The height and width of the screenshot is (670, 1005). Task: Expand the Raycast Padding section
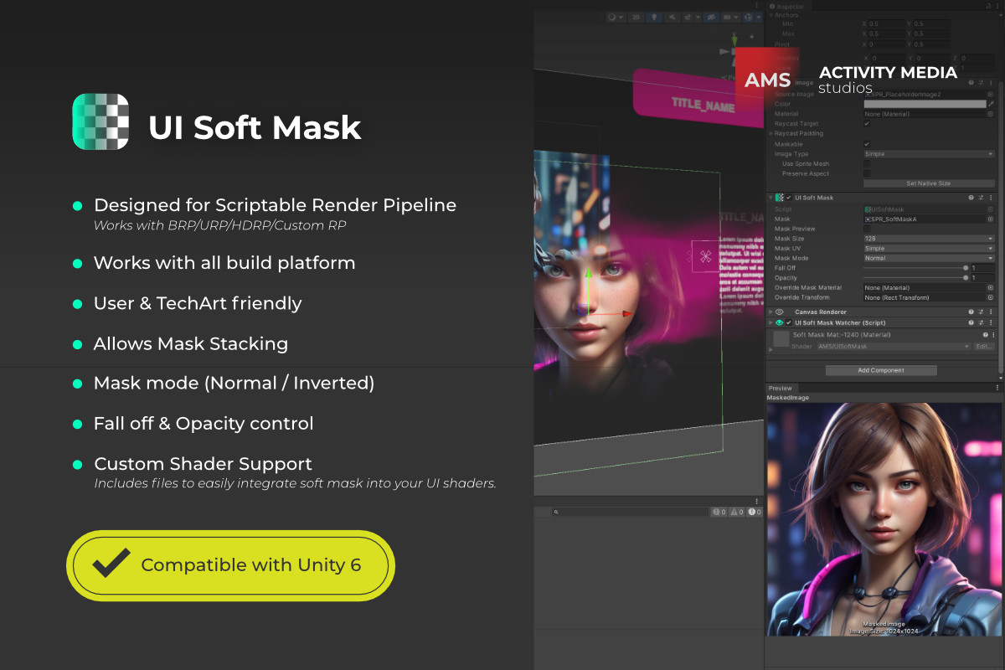point(770,133)
